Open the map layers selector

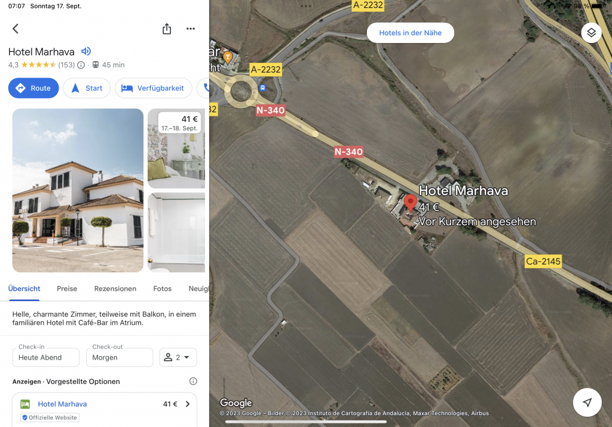coord(591,33)
